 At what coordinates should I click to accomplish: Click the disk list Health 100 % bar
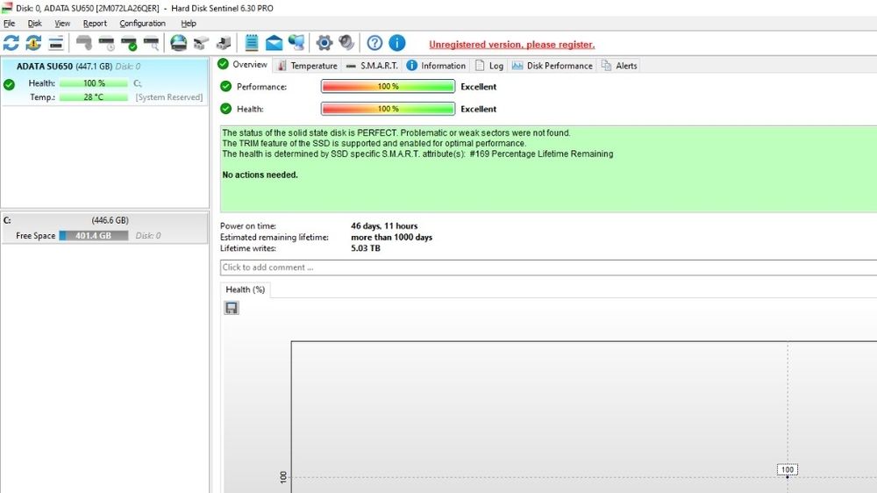[x=94, y=82]
